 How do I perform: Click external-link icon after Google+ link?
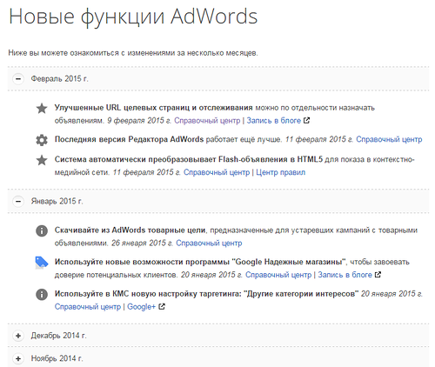click(x=162, y=306)
